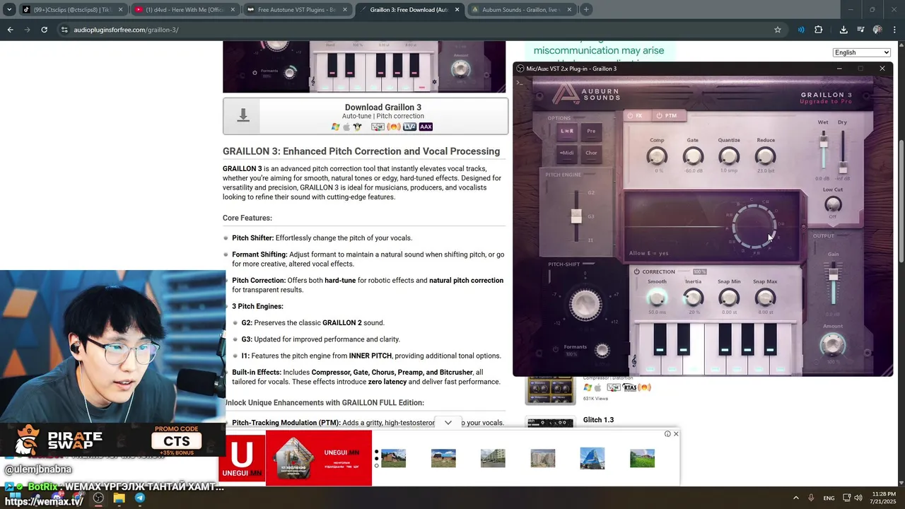Viewport: 905px width, 509px height.
Task: Click the Snap Min knob
Action: (x=729, y=298)
